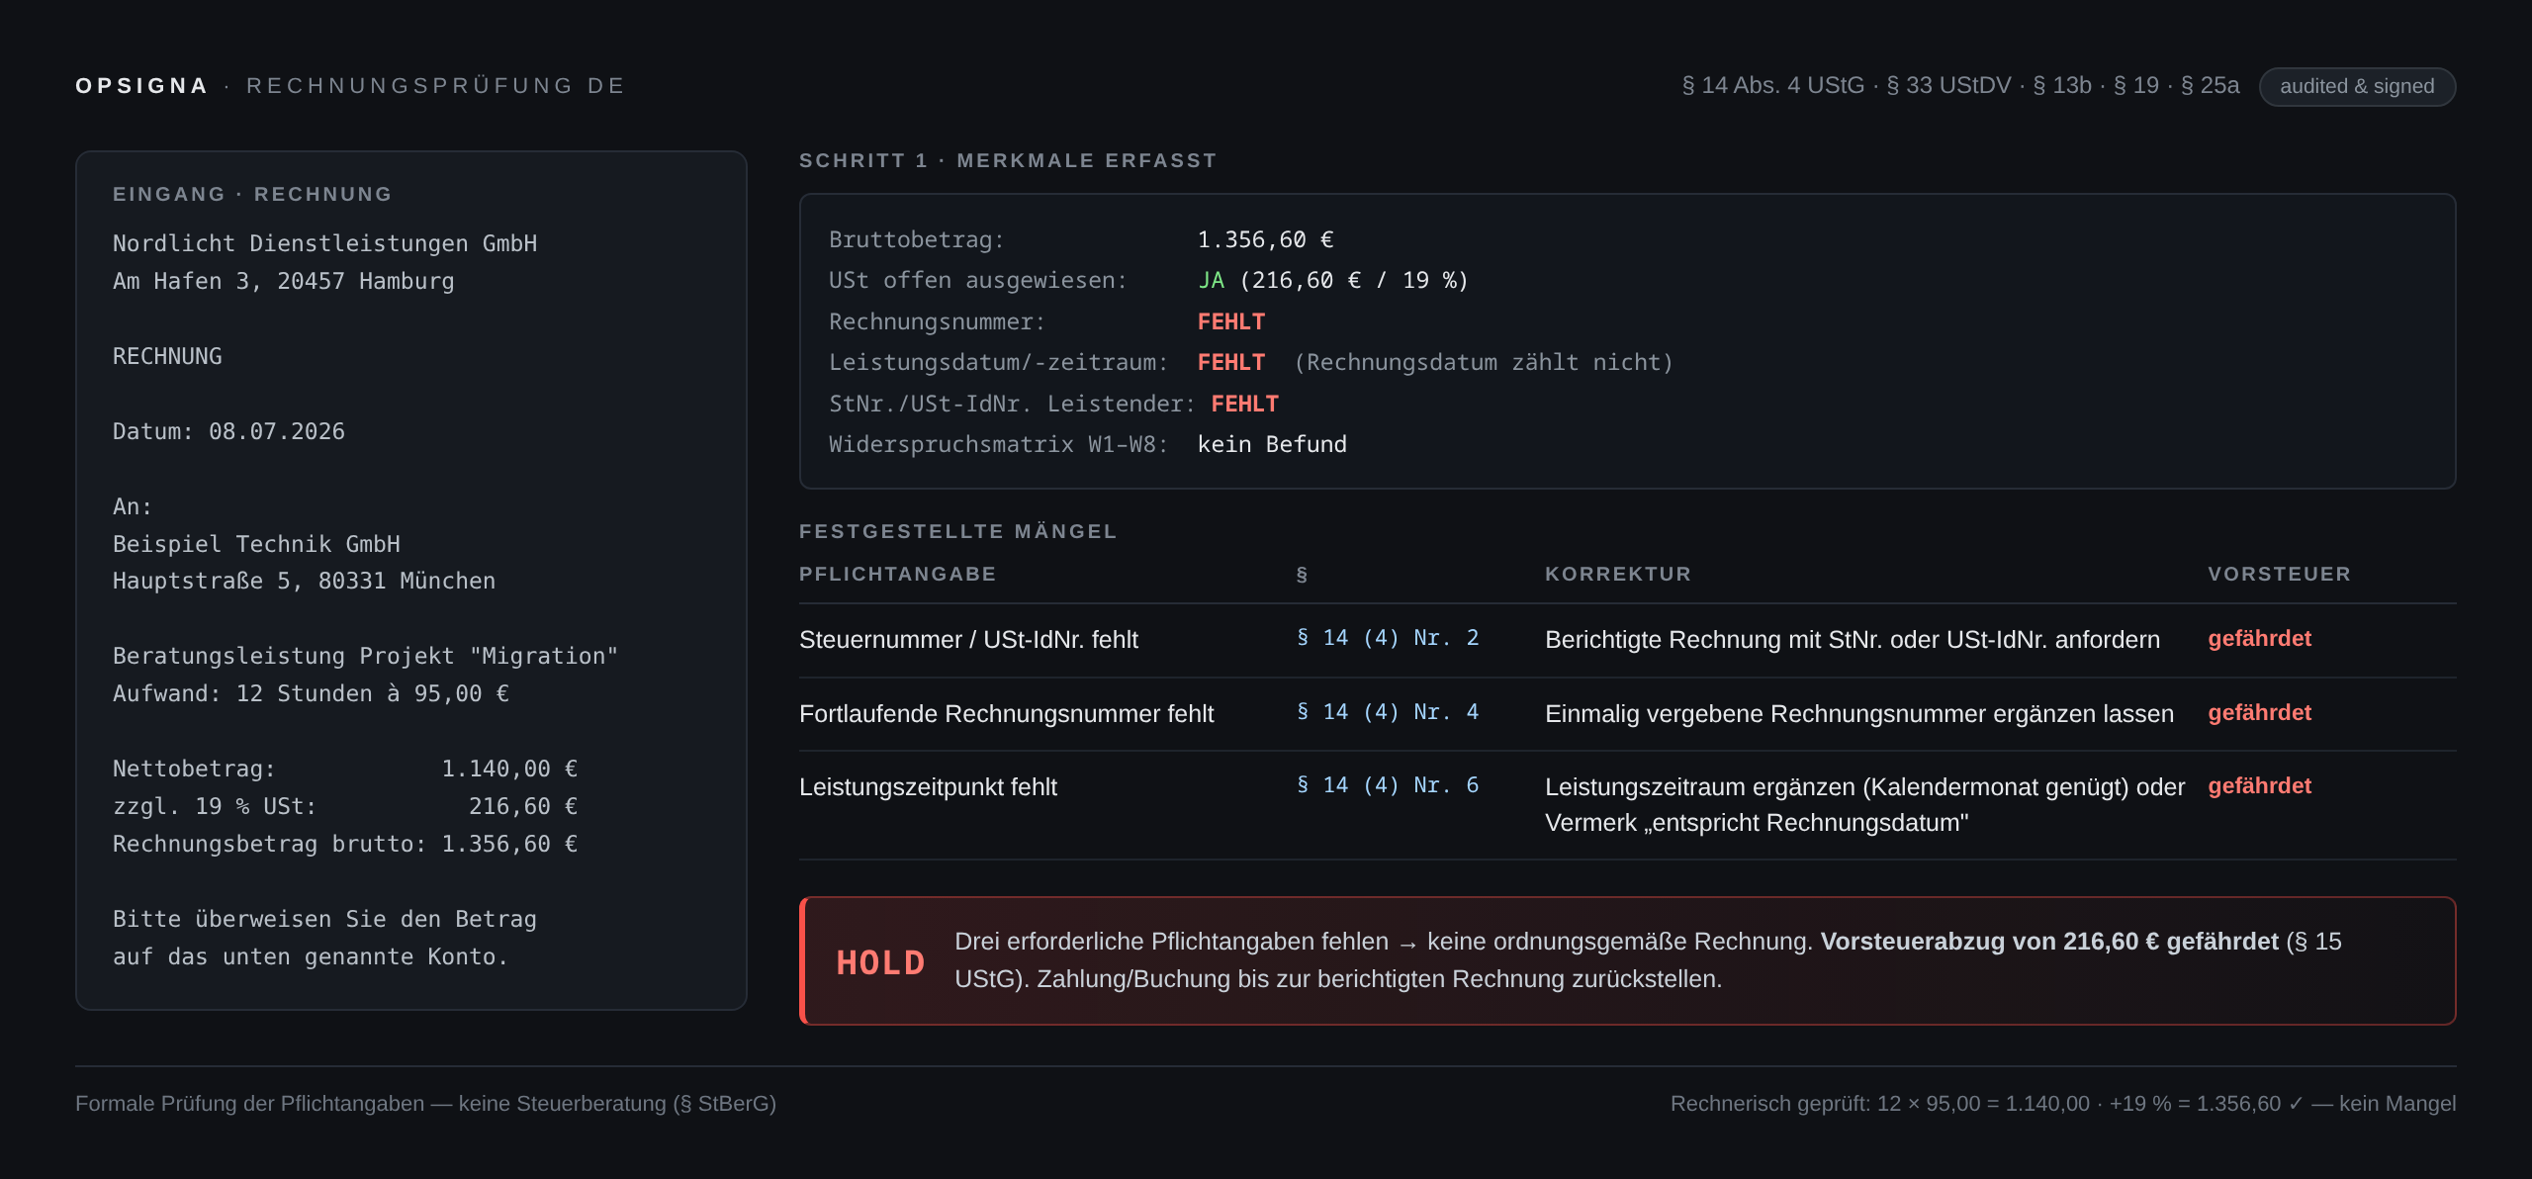Click 'kein Befund' Widerspruchsmatrix result
This screenshot has height=1179, width=2532.
coord(1272,444)
